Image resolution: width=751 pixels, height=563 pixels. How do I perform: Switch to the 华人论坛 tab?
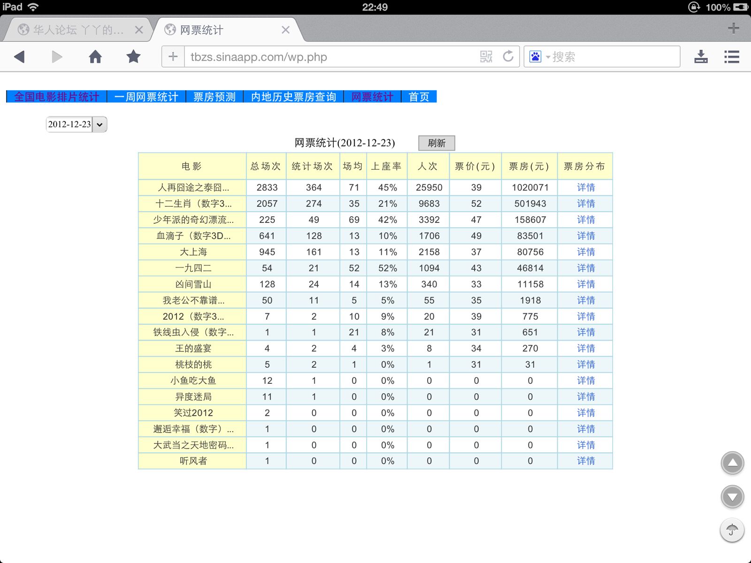tap(77, 30)
